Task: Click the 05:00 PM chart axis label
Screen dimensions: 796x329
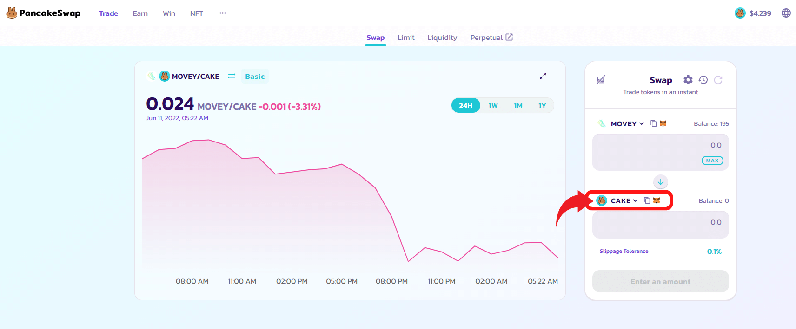Action: pyautogui.click(x=342, y=281)
